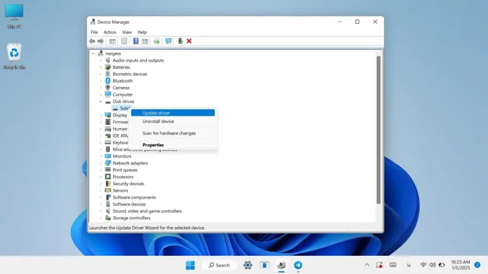Expand the Network adapters category
The image size is (488, 274).
coord(101,163)
